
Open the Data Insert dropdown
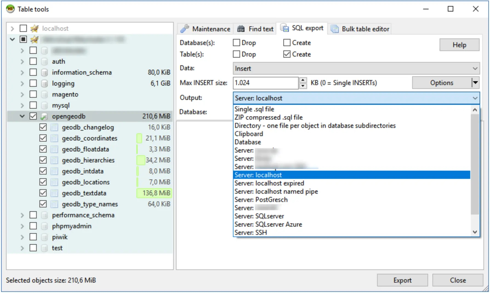[x=356, y=69]
